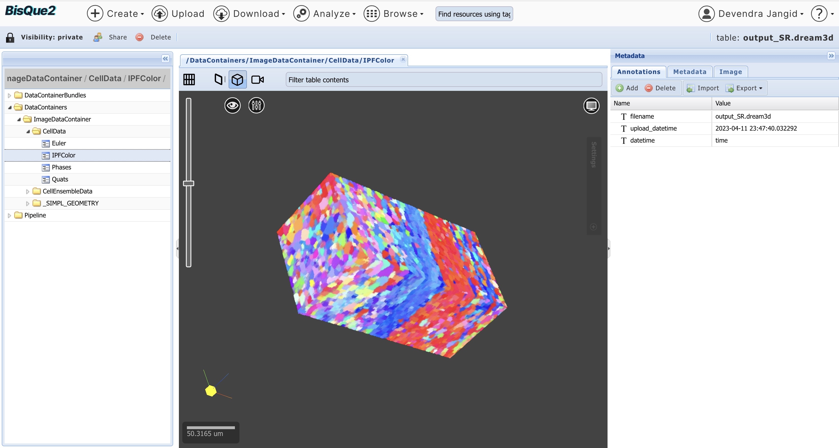Expand the DataContainerBundles folder
Viewport: 839px width, 448px height.
click(x=9, y=95)
